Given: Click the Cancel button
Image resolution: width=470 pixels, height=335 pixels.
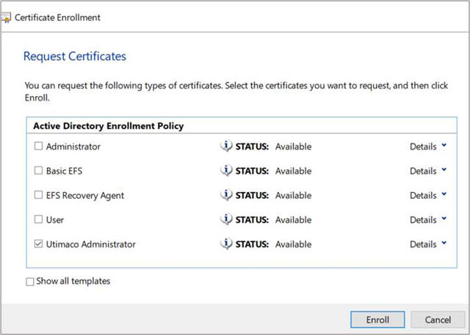Looking at the screenshot, I should click(x=437, y=320).
